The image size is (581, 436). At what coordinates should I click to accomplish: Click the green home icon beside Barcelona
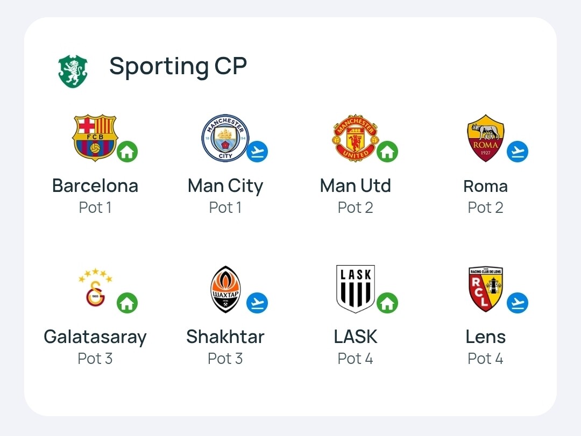[x=127, y=152]
